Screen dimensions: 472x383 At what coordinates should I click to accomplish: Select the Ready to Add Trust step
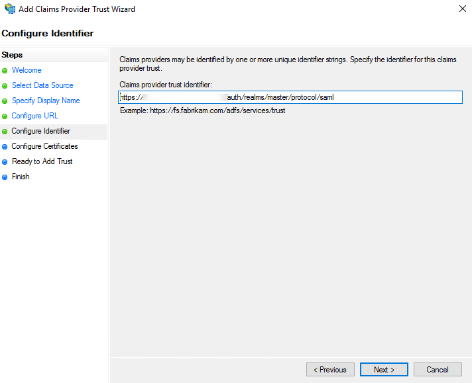[x=42, y=161]
